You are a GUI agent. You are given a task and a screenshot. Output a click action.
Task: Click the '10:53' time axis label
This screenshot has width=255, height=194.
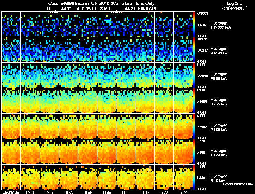coord(69,193)
